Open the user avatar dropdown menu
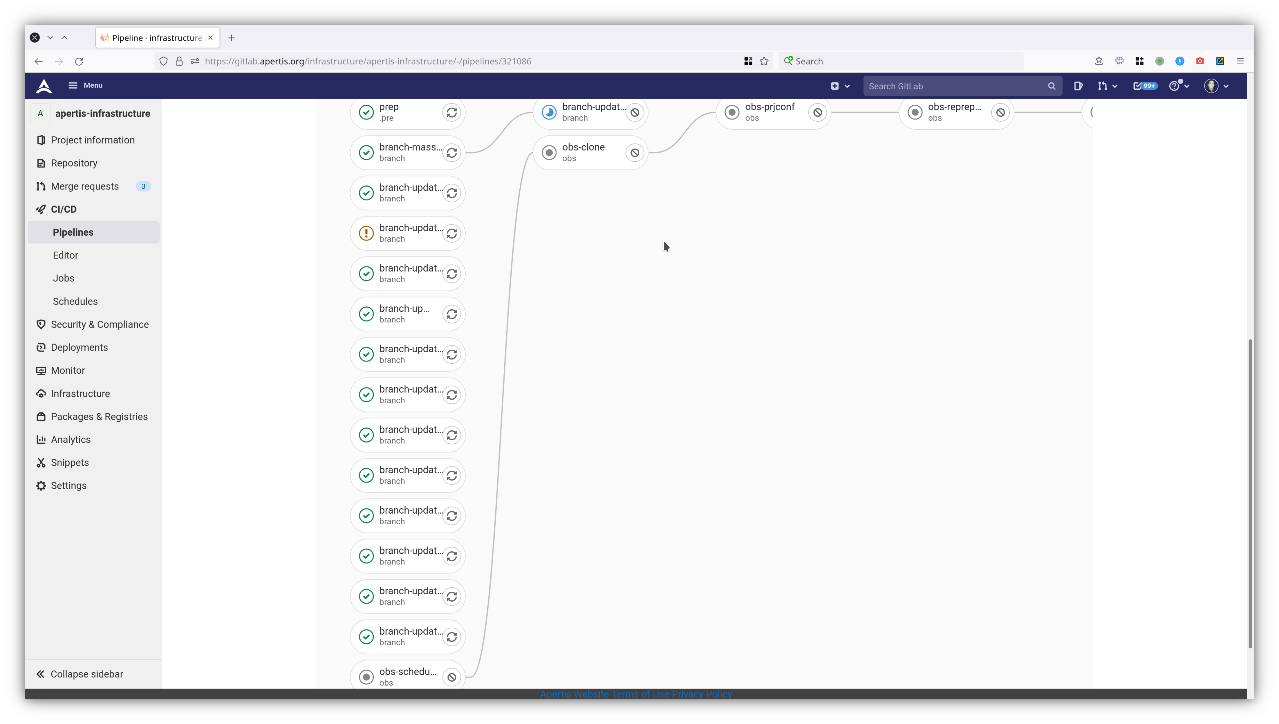1279x724 pixels. point(1216,86)
